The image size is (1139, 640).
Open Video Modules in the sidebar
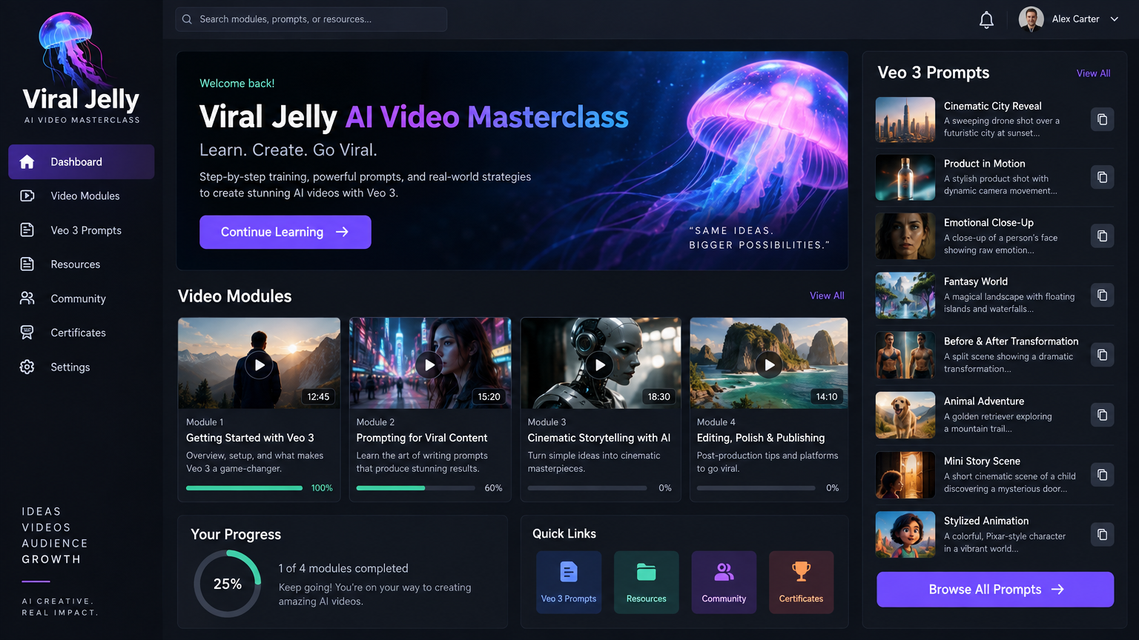(x=82, y=196)
